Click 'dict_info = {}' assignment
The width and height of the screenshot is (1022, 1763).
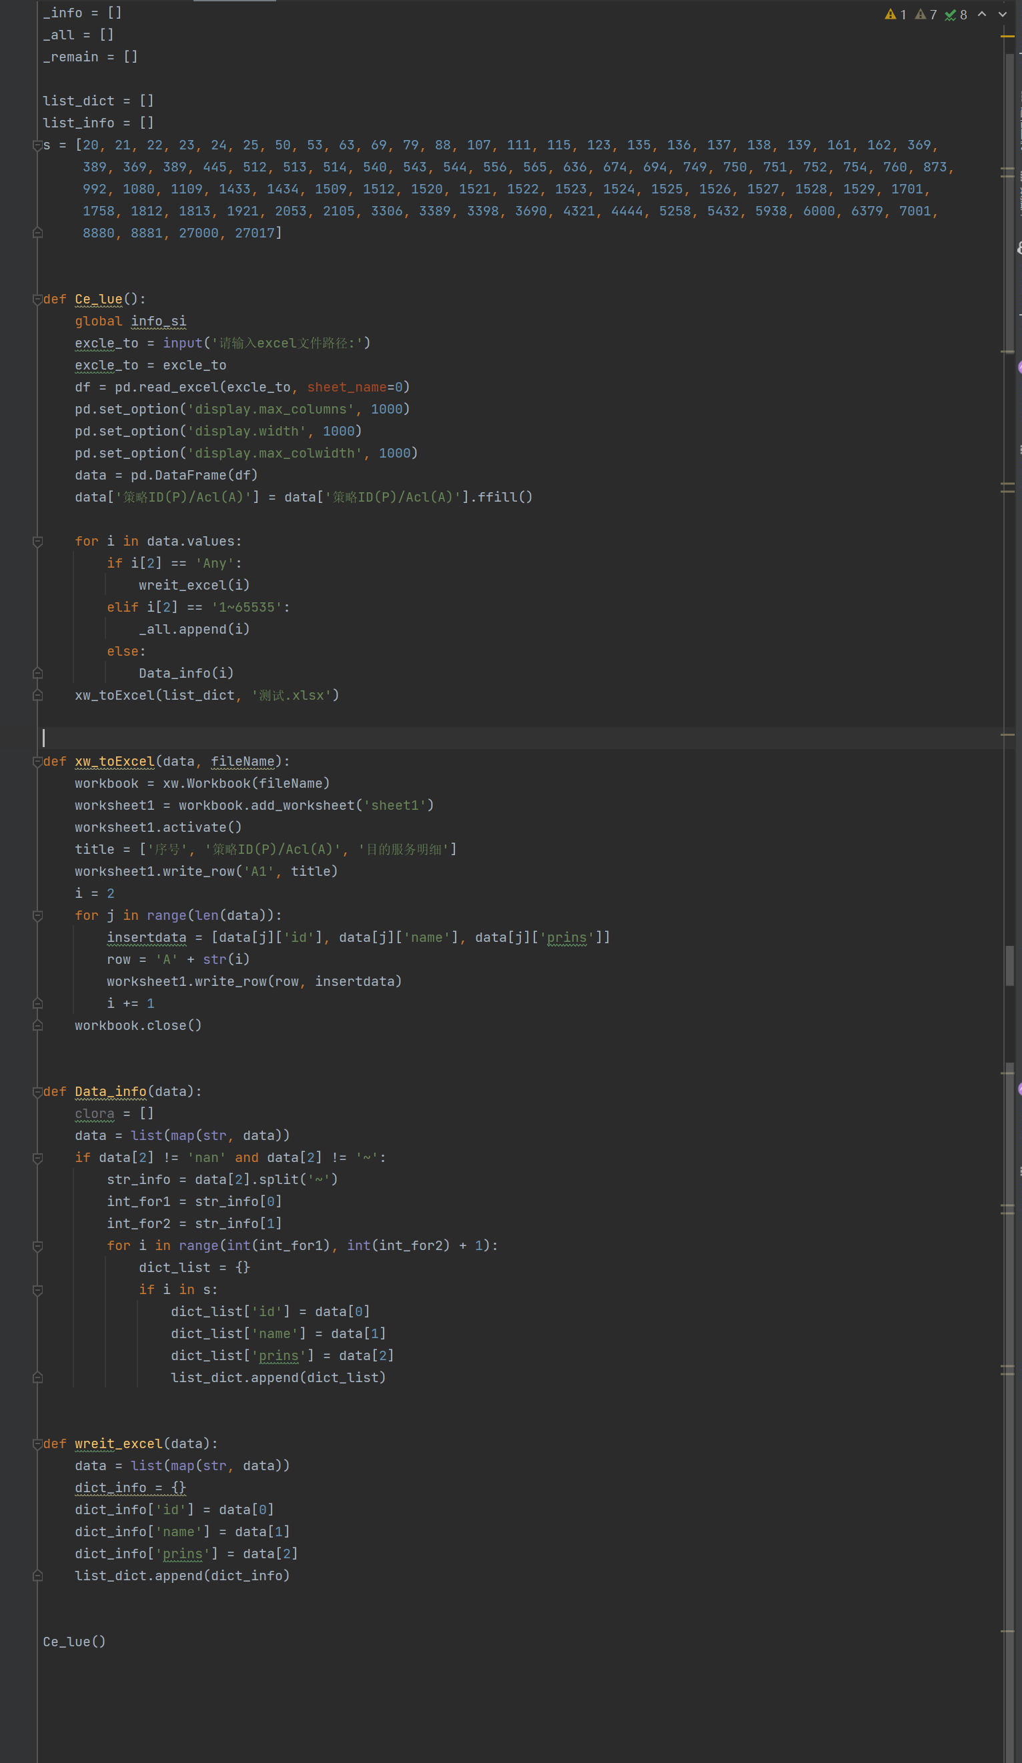click(x=131, y=1488)
